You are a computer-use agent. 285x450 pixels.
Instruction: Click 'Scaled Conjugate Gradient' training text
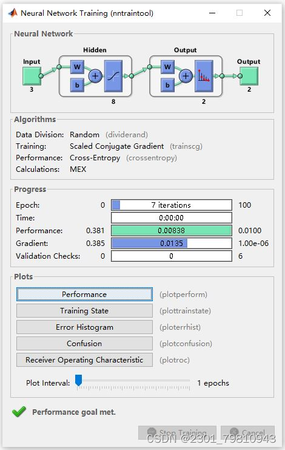[117, 146]
